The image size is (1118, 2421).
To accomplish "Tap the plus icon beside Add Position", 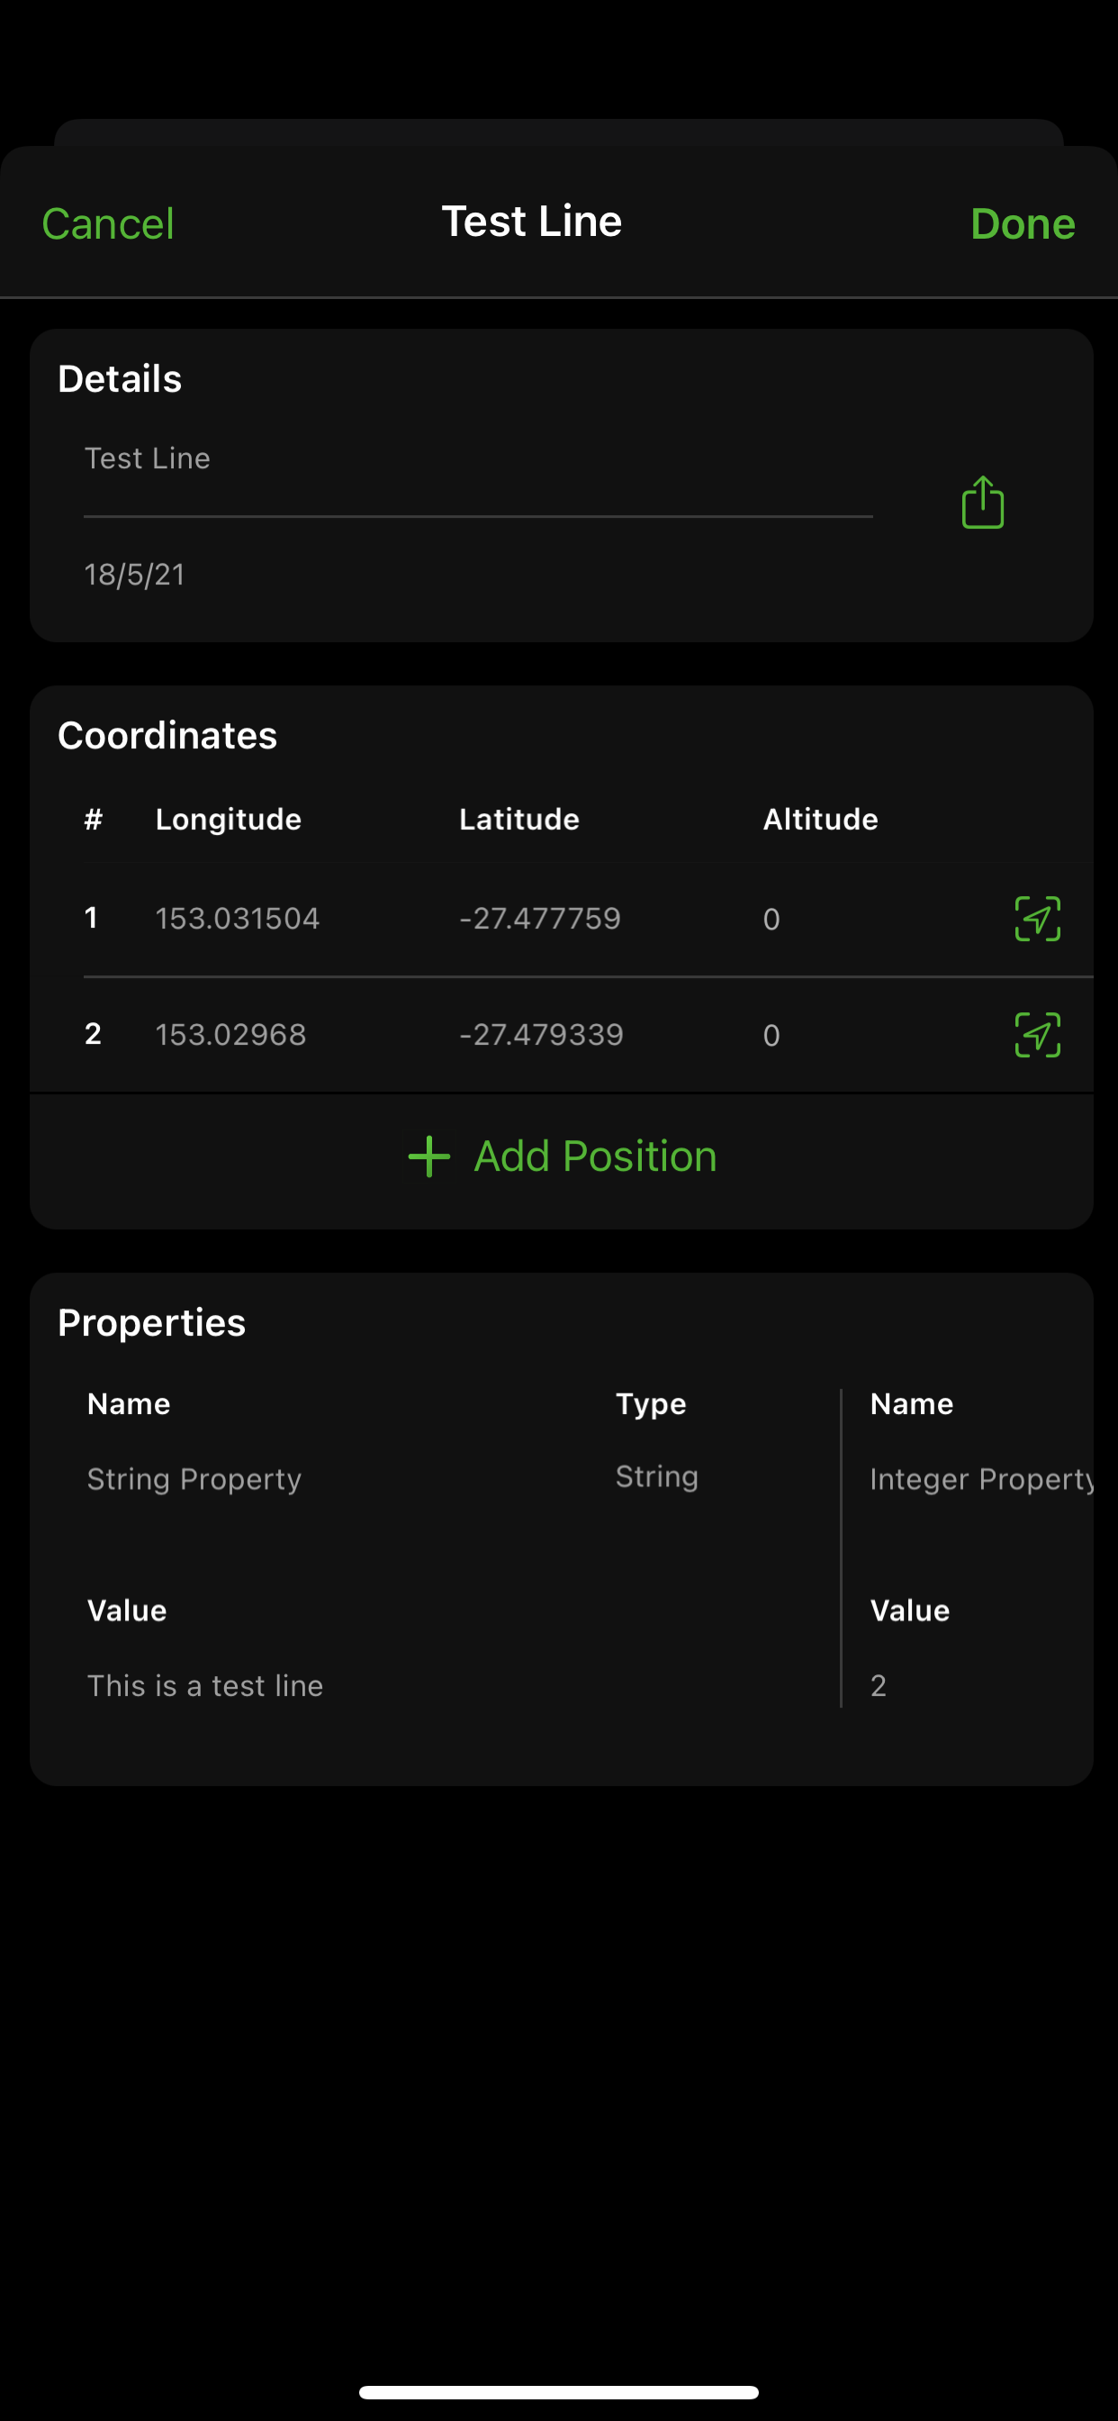I will point(429,1156).
